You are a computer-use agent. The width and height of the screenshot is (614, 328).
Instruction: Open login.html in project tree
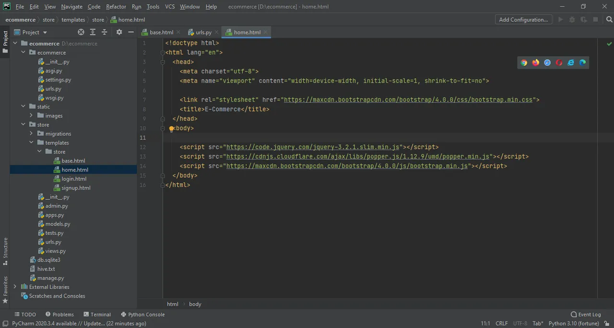click(x=74, y=179)
